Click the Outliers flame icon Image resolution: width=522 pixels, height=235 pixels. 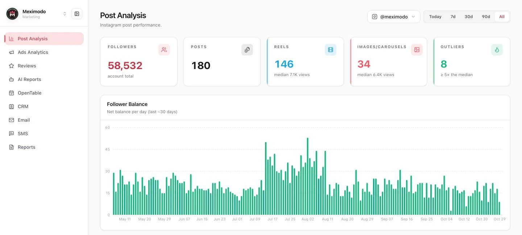click(x=497, y=50)
